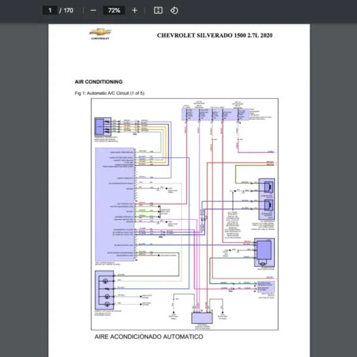Screen dimensions: 357x357
Task: Click the large HVAC control module block
Action: point(115,196)
